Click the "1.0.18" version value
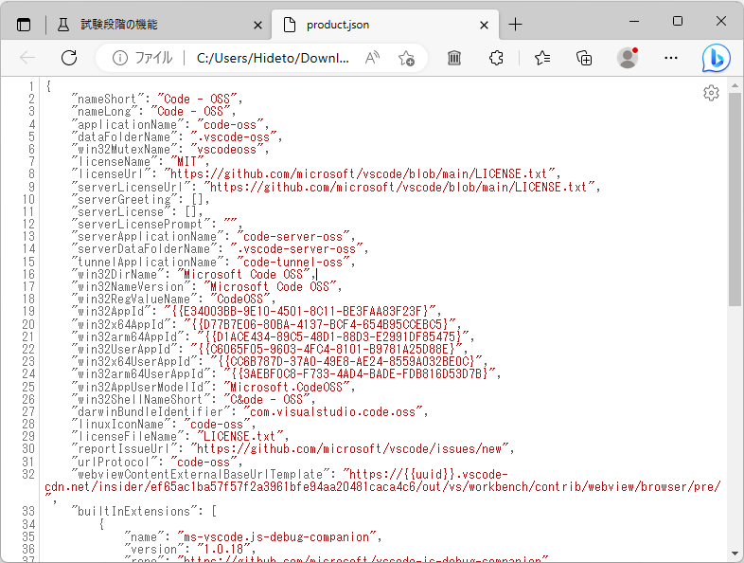 (x=223, y=549)
